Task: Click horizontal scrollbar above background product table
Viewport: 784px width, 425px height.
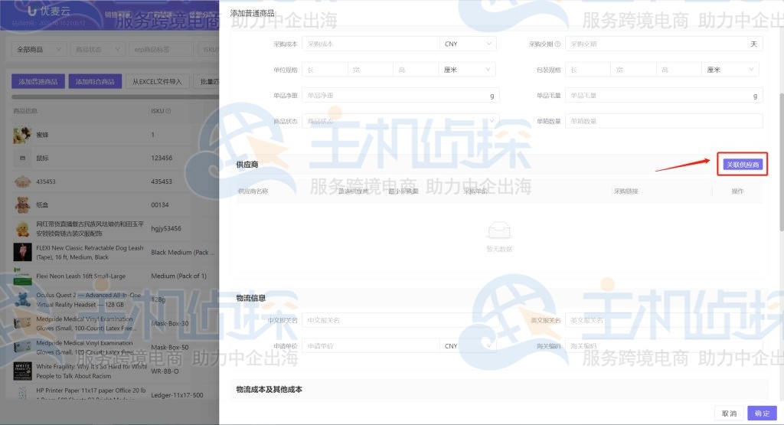Action: pyautogui.click(x=115, y=97)
